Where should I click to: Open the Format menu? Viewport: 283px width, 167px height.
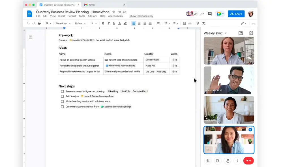[x=72, y=16]
